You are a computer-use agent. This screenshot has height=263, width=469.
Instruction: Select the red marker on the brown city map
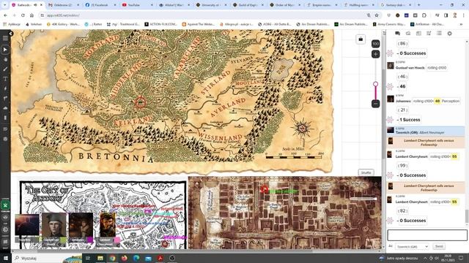coord(264,189)
